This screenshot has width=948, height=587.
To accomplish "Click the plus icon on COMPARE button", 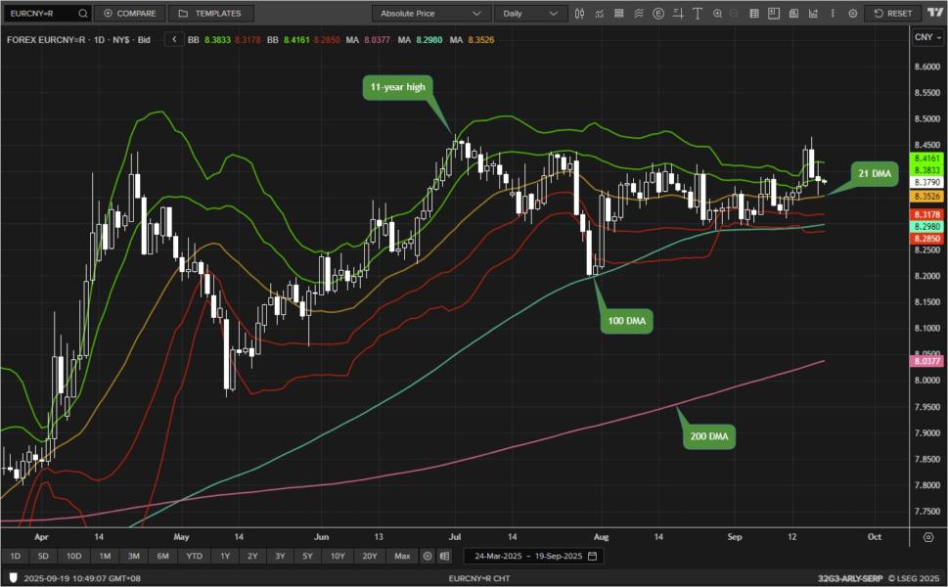I will tap(108, 14).
